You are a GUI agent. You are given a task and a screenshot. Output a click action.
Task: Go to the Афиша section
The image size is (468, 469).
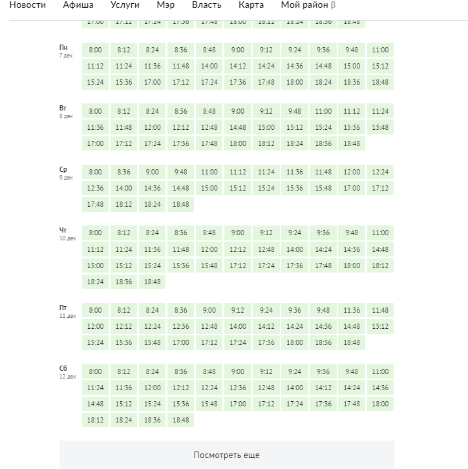(x=78, y=5)
